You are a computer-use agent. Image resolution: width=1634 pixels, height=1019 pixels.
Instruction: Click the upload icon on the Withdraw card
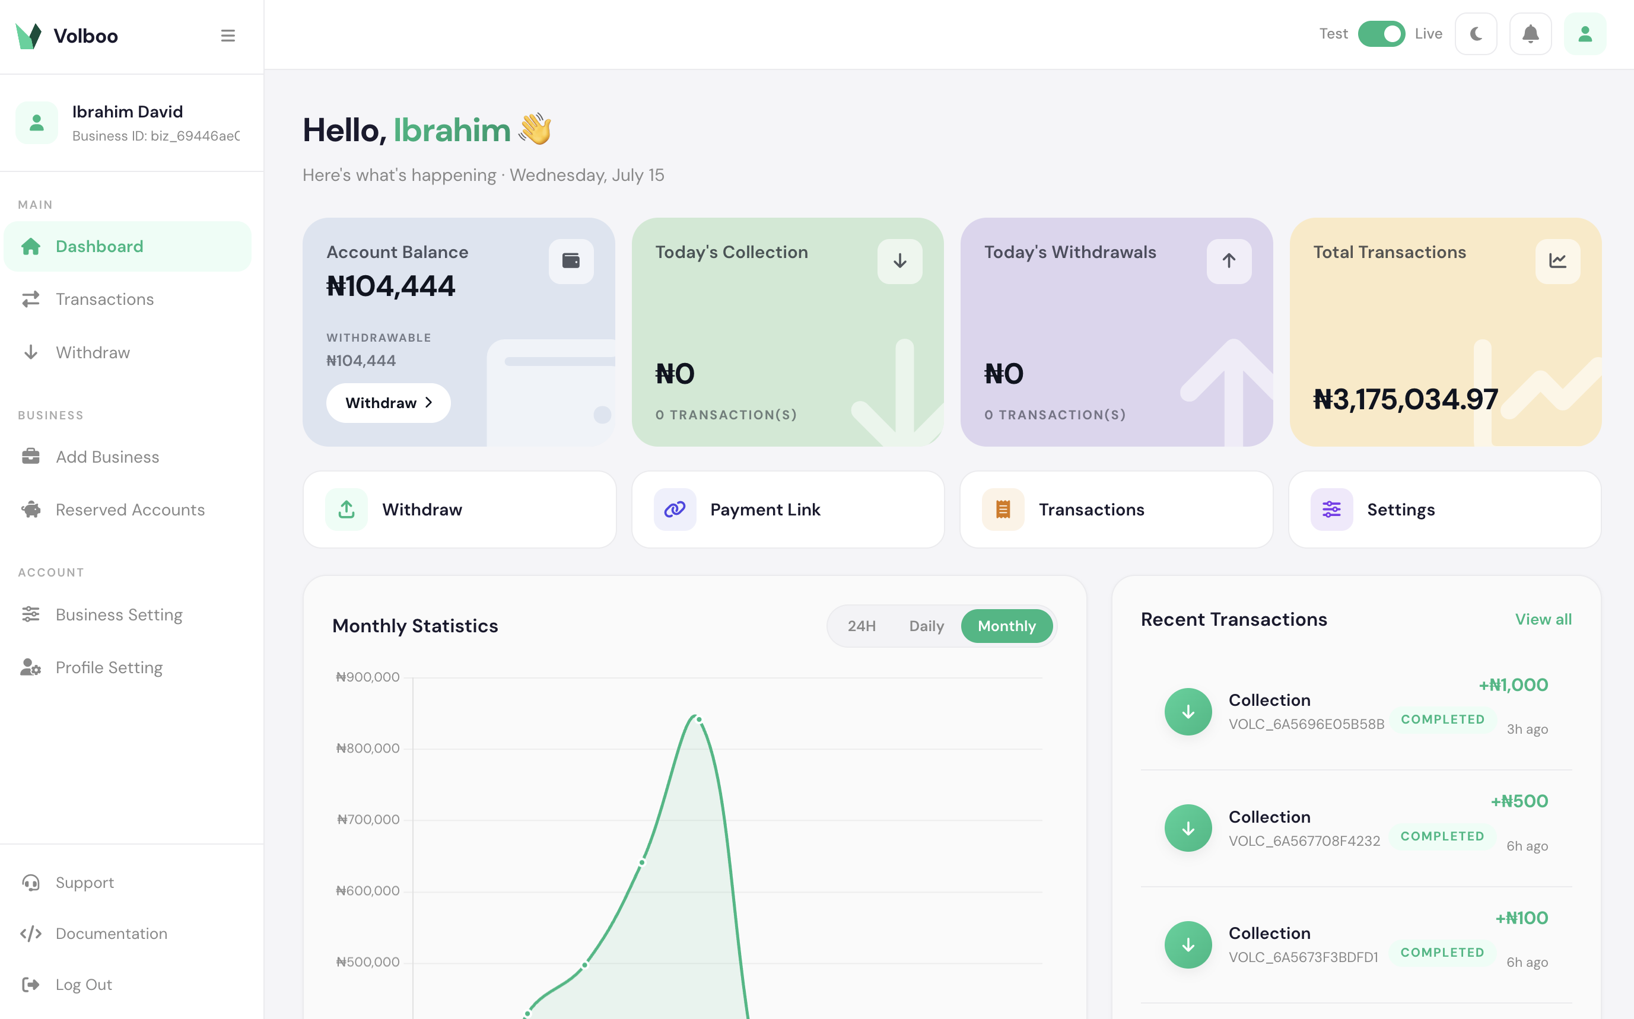[x=346, y=509]
